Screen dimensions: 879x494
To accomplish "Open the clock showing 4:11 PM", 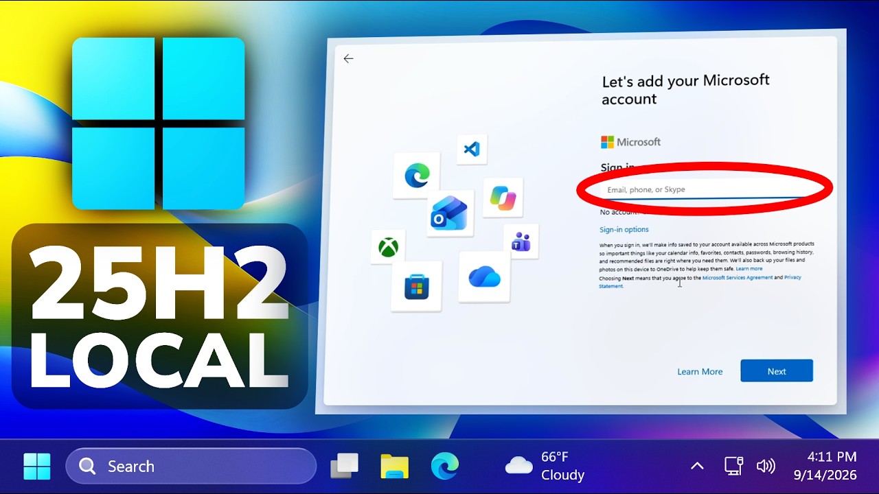I will (825, 466).
